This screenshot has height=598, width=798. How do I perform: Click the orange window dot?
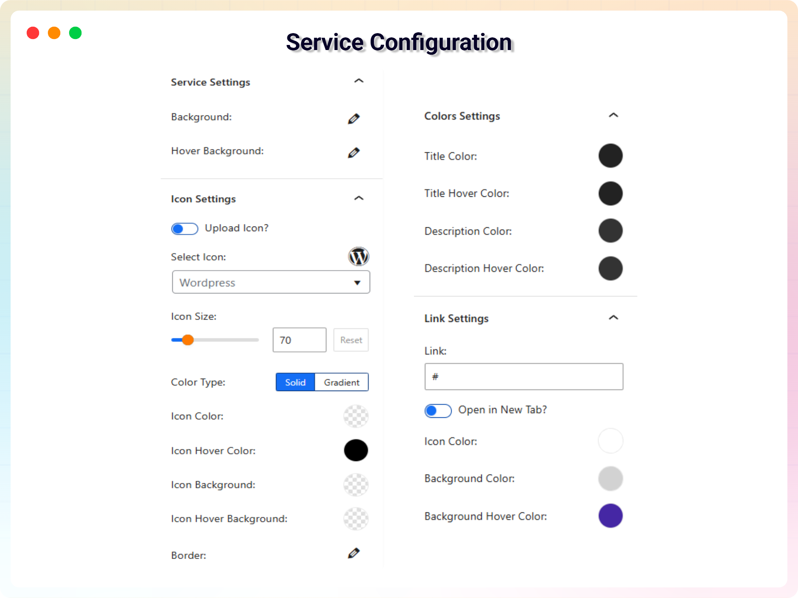tap(54, 33)
